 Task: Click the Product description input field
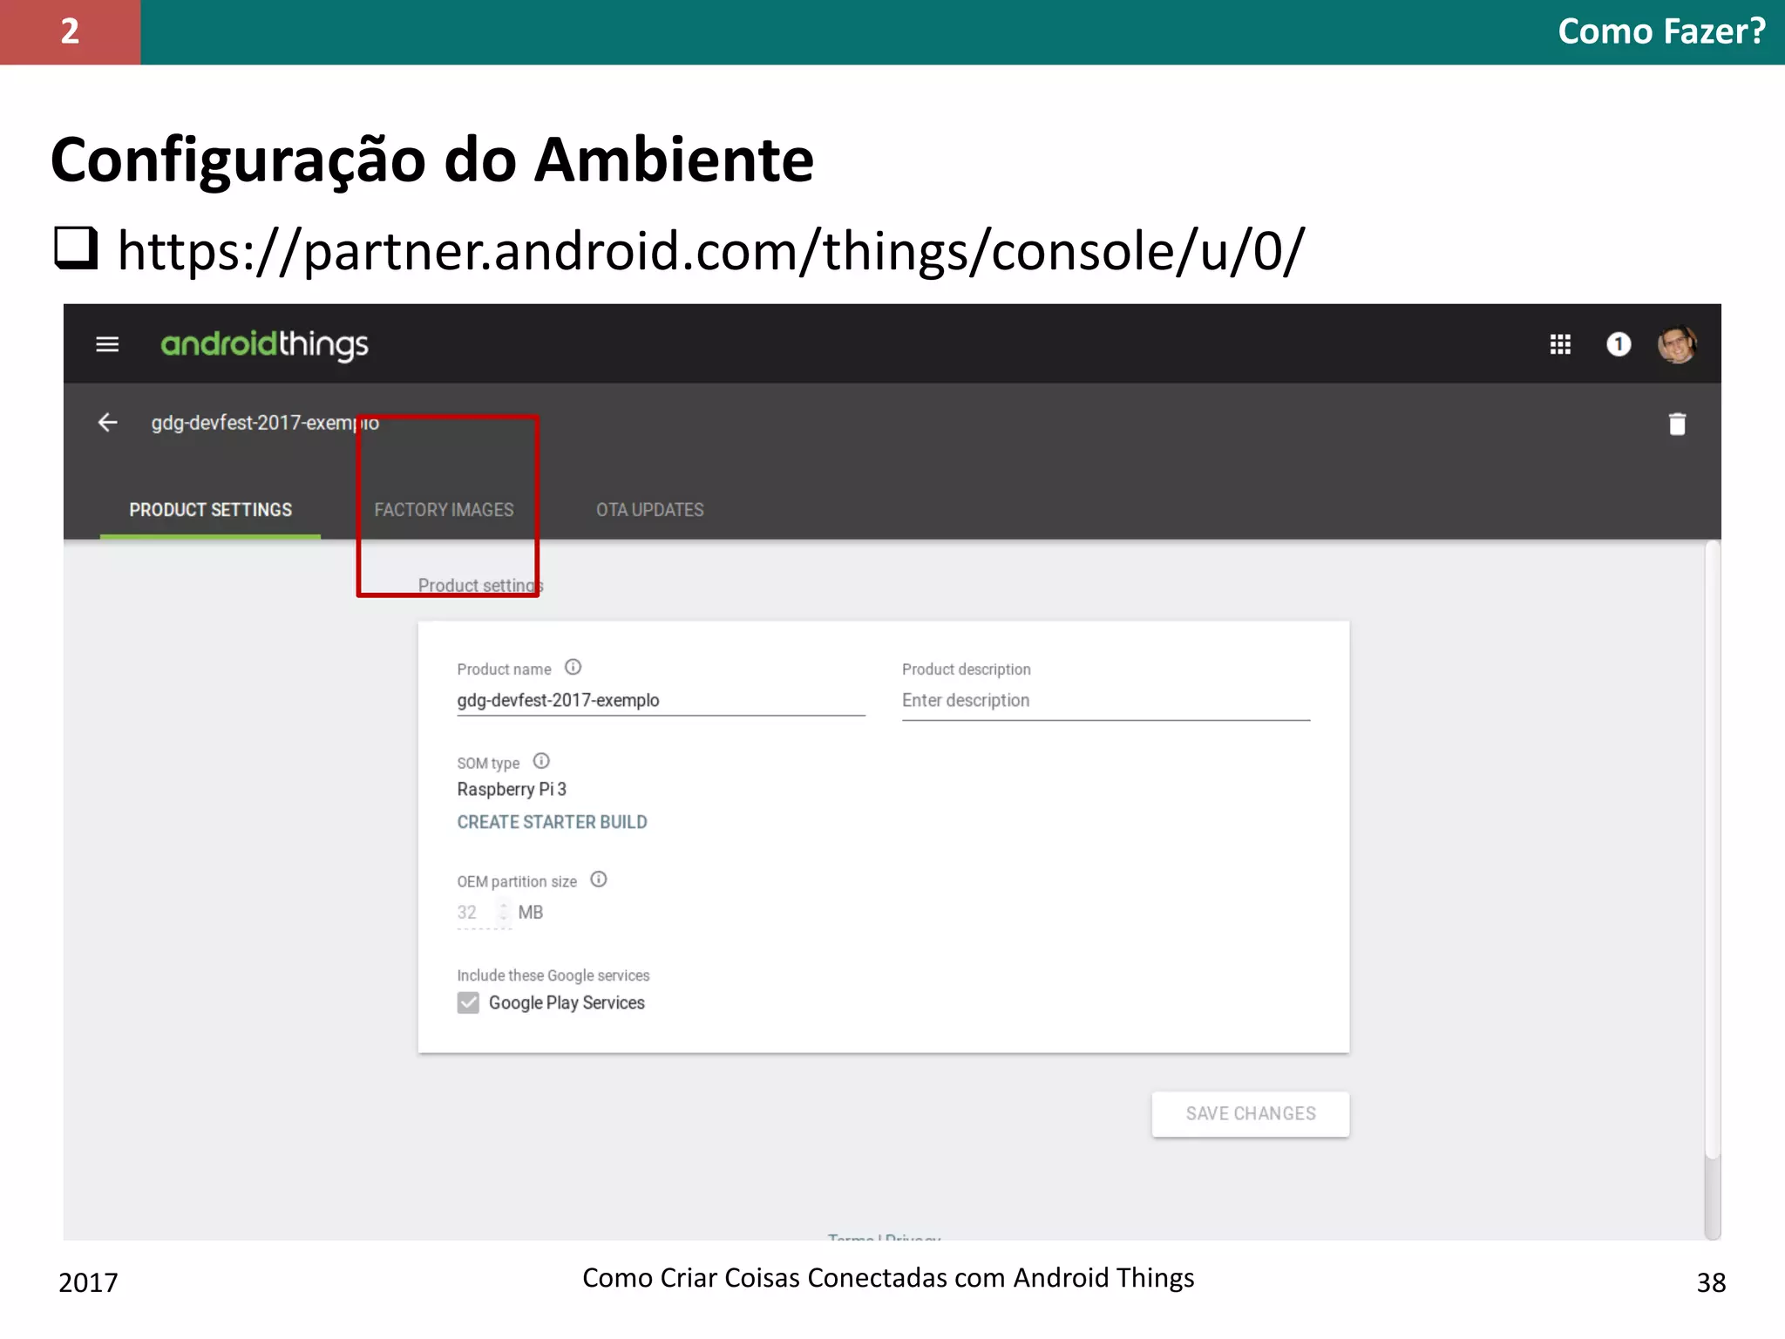1106,702
